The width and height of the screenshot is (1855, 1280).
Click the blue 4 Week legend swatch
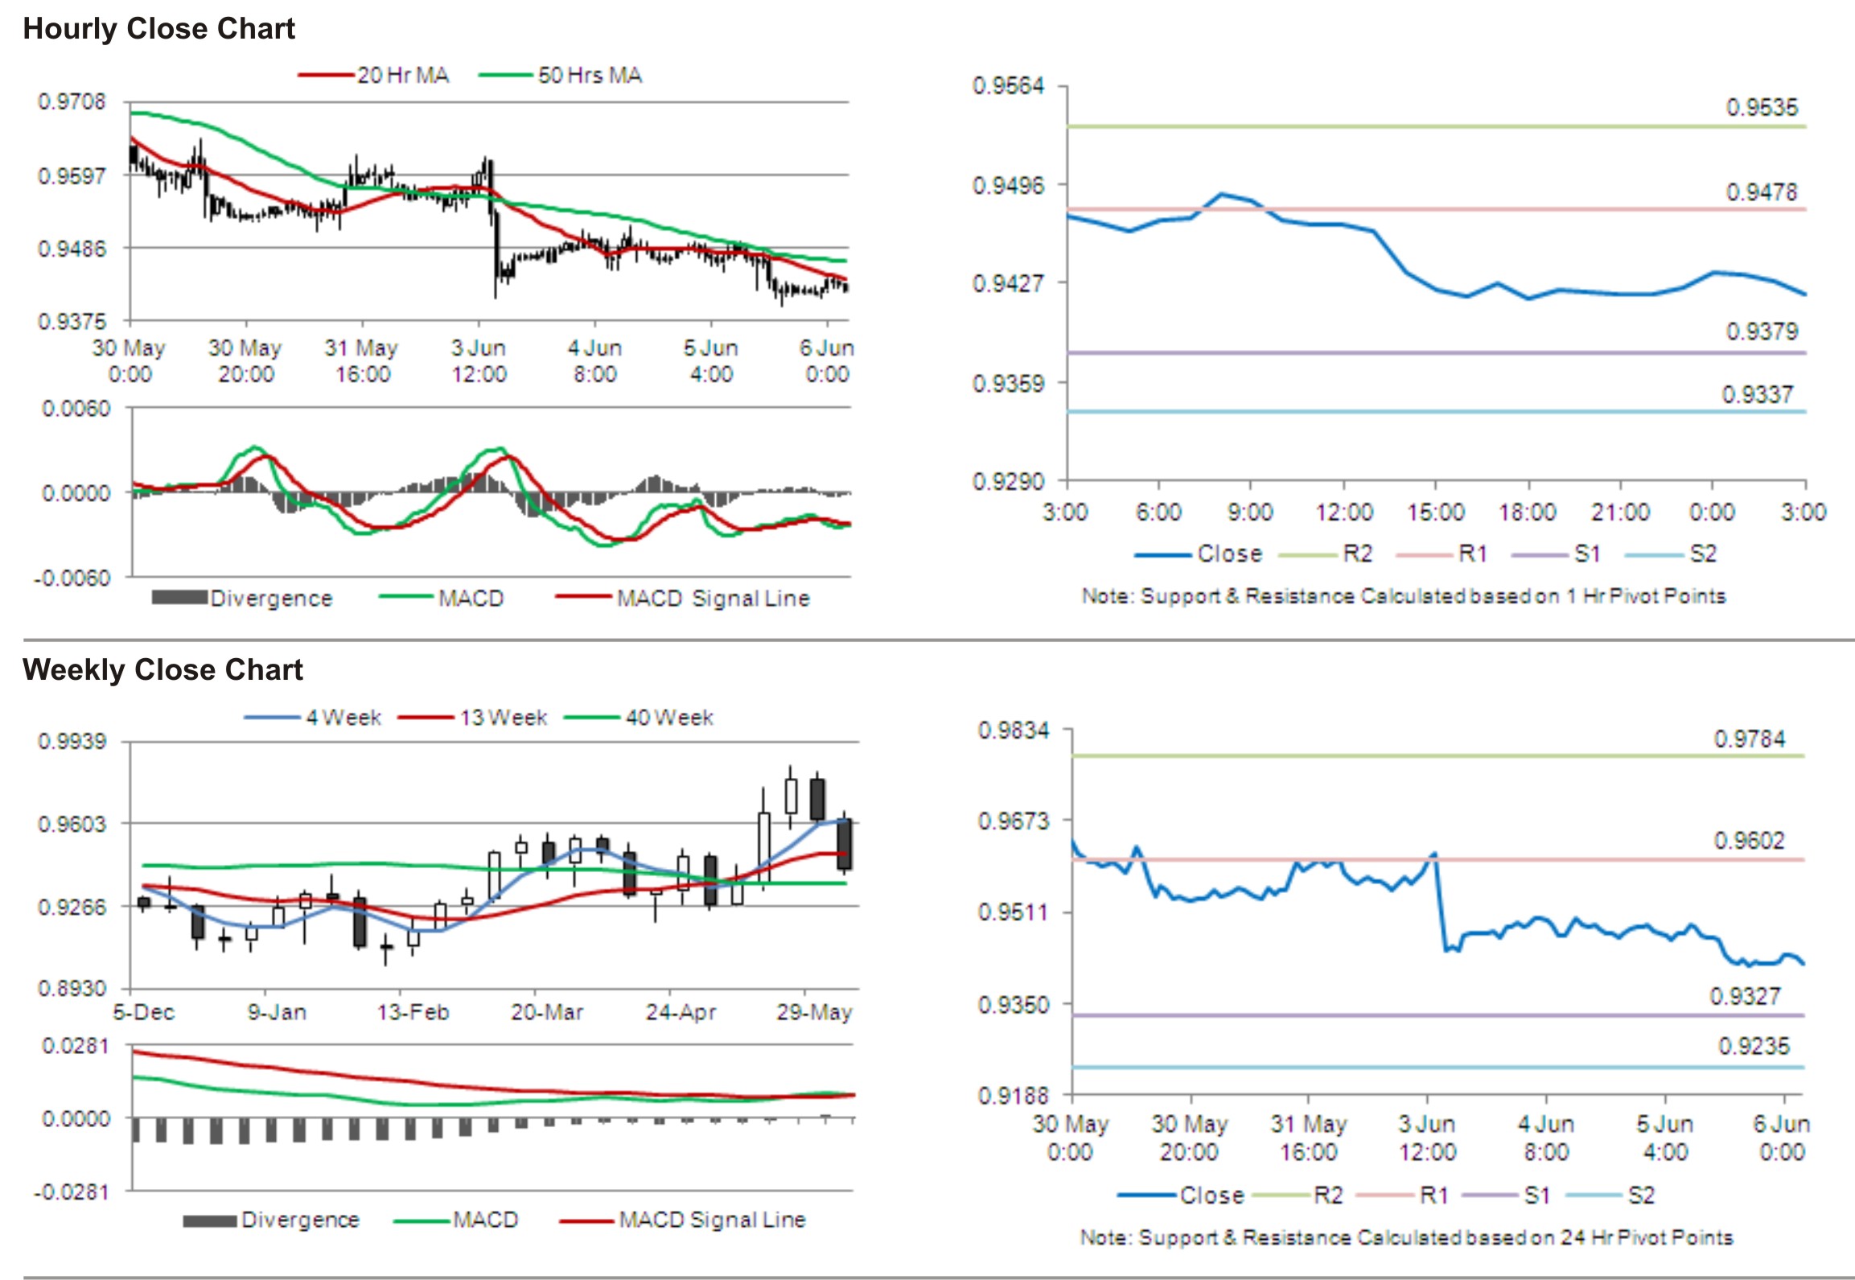[x=272, y=718]
